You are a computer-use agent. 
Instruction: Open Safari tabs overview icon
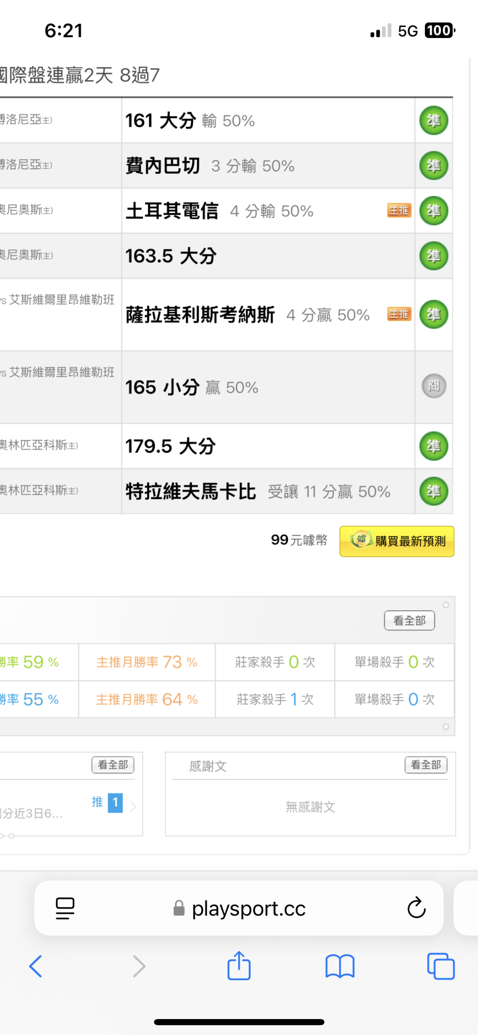click(x=440, y=966)
